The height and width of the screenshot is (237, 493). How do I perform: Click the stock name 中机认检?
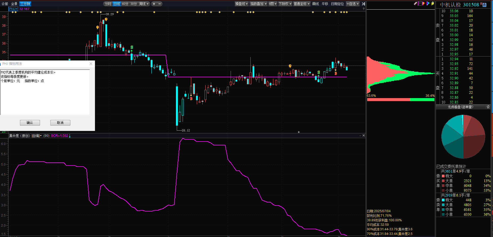click(450, 5)
